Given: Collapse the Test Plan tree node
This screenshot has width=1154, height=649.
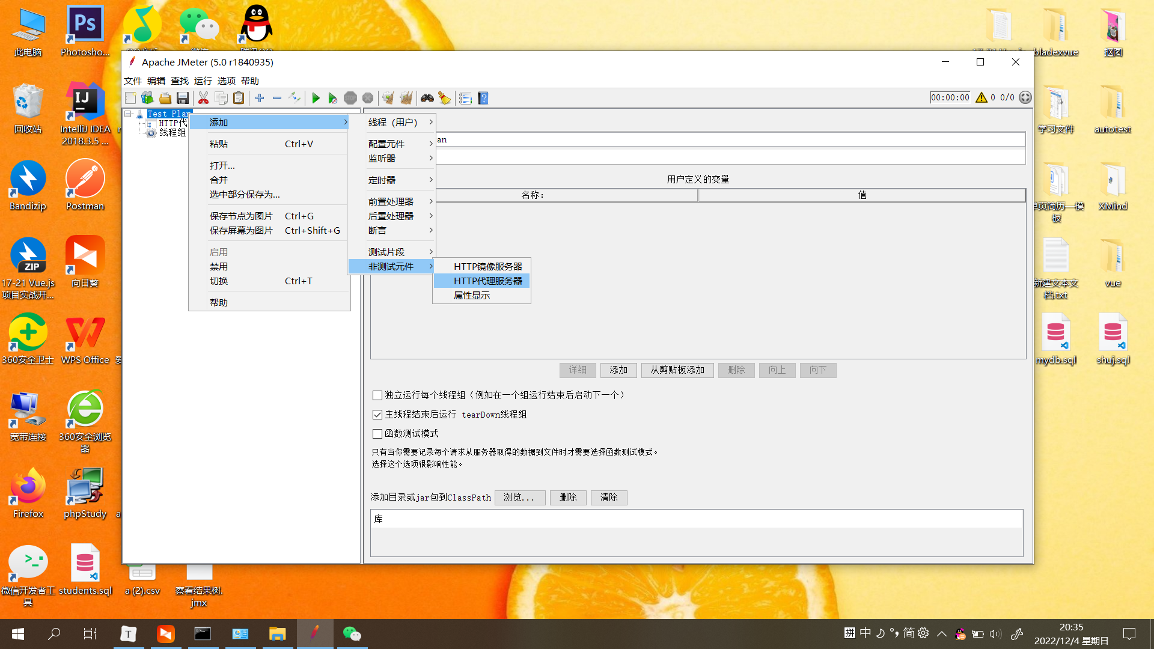Looking at the screenshot, I should [128, 114].
